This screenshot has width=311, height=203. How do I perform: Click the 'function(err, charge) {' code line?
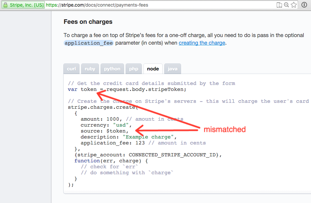tap(111, 161)
